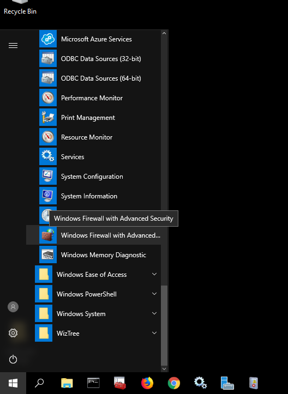
Task: Launch Command Prompt from the taskbar
Action: tap(93, 383)
